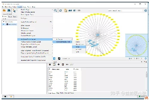Open table panel gear options icon

[x=50, y=64]
